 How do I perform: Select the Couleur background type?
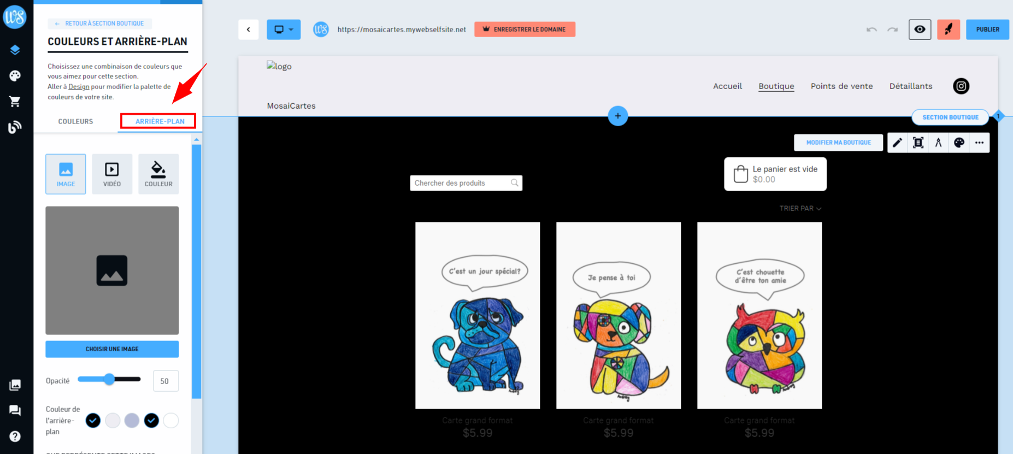[158, 174]
